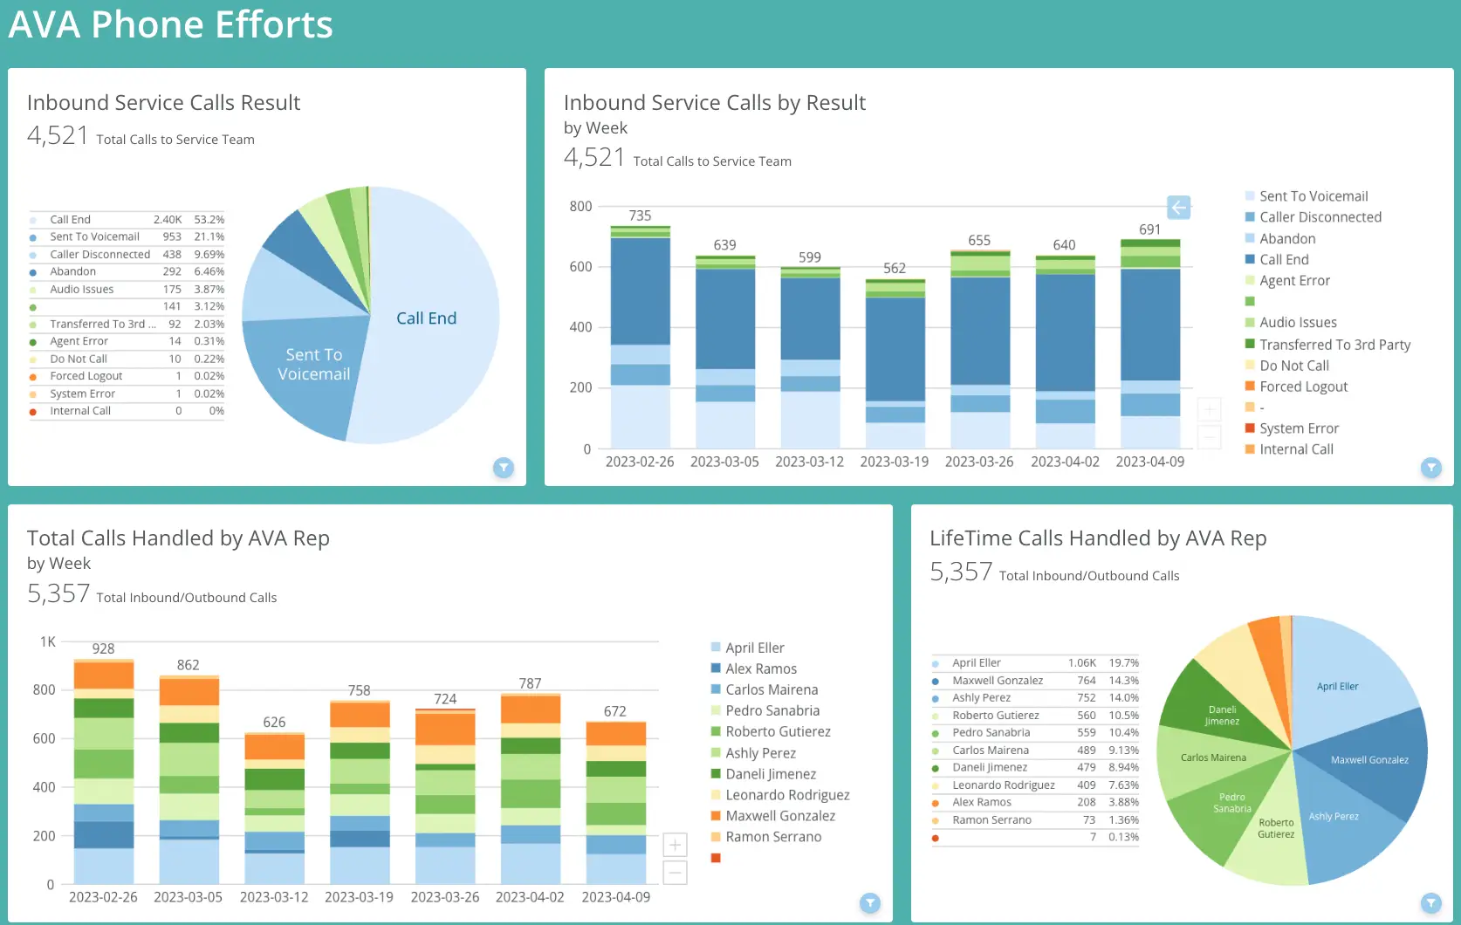Image resolution: width=1461 pixels, height=925 pixels.
Task: Open filter icon on LifeTime Calls Handled panel
Action: coord(1431,903)
